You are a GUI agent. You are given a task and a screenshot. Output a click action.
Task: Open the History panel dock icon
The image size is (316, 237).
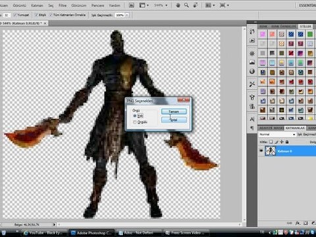coord(252,32)
